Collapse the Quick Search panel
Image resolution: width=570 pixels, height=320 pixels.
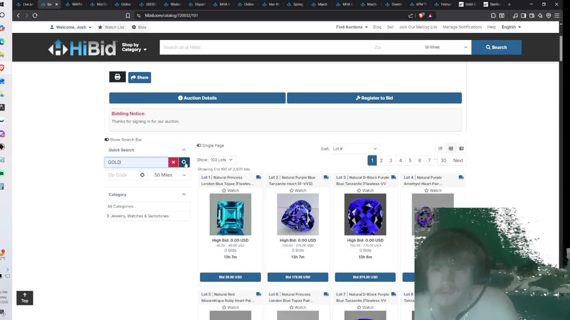(x=184, y=150)
